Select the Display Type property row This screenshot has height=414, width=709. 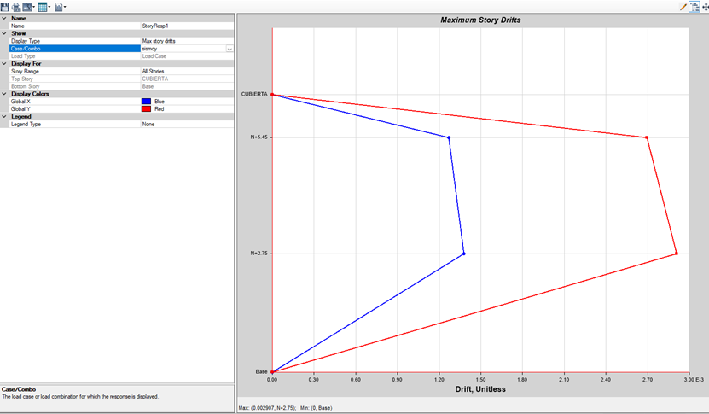[x=73, y=41]
